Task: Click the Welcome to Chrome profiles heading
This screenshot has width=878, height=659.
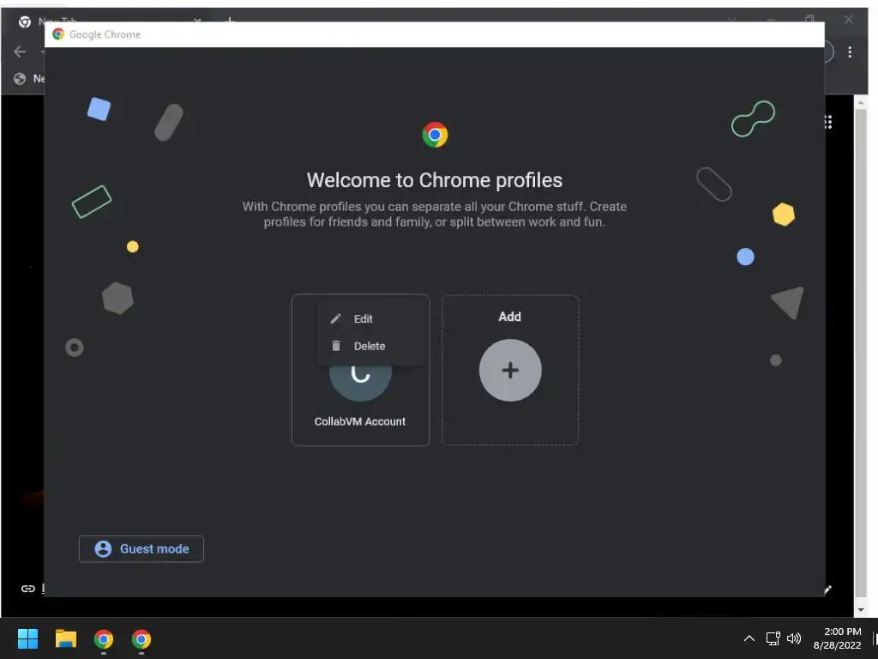Action: [435, 180]
